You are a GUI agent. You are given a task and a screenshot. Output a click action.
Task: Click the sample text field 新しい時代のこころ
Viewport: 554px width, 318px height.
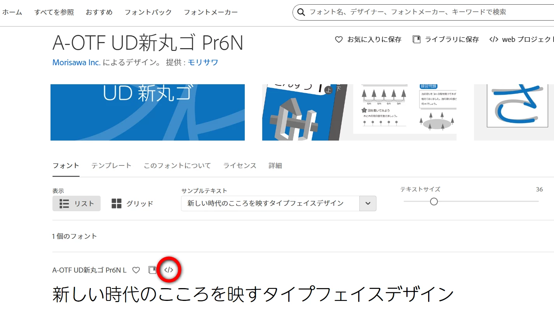coord(270,203)
